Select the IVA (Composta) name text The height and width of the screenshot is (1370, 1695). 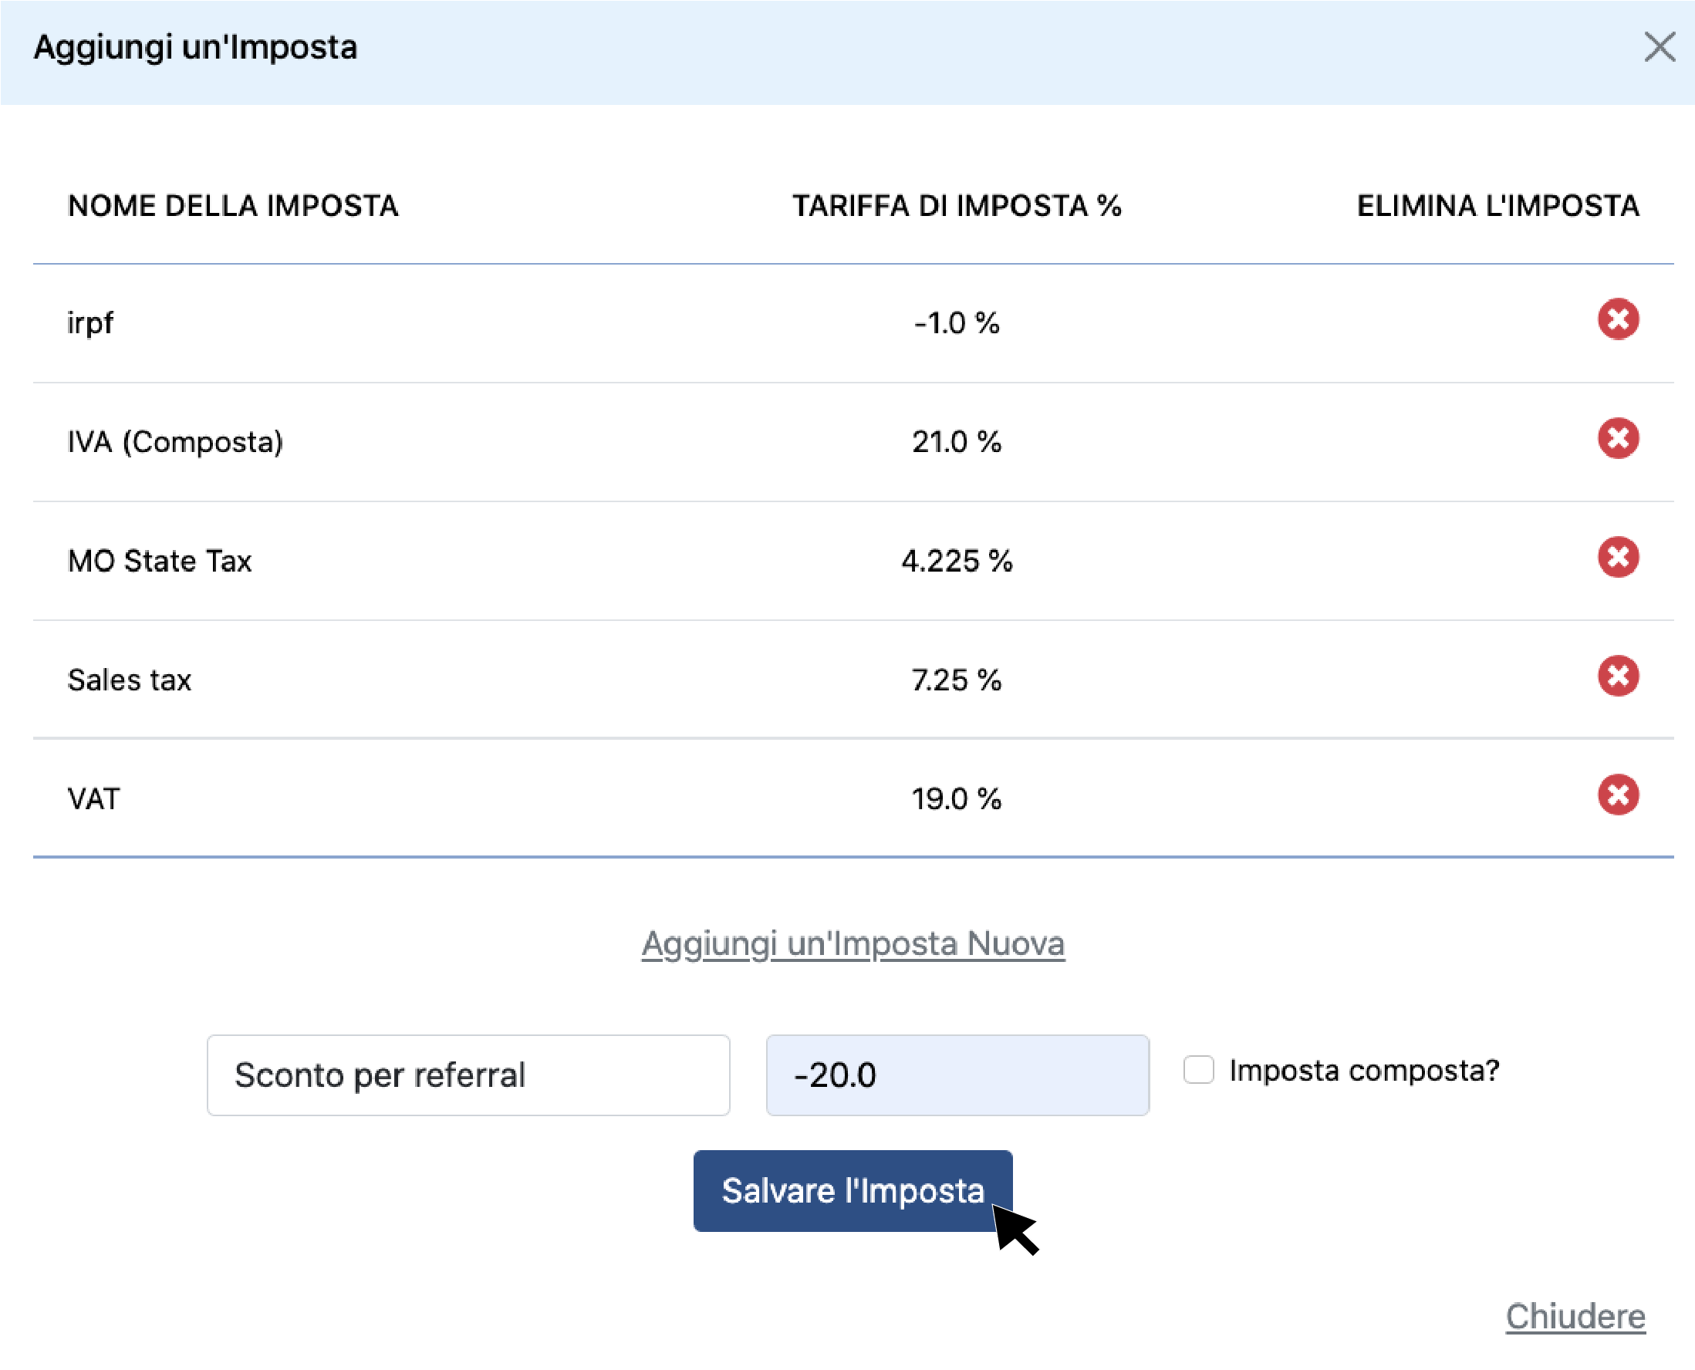tap(175, 442)
